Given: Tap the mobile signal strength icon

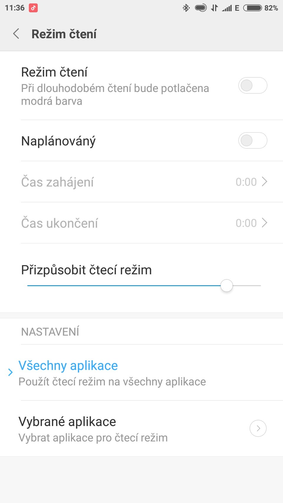Looking at the screenshot, I should pyautogui.click(x=227, y=8).
